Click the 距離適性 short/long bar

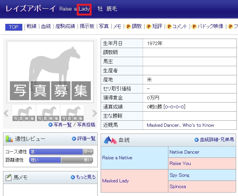click(x=61, y=160)
